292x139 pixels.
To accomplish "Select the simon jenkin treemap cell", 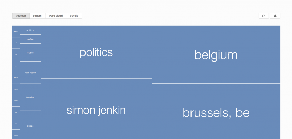I will click(96, 110).
